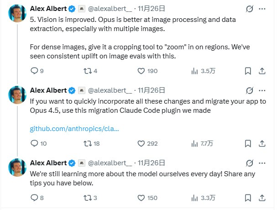This screenshot has width=277, height=210.
Task: Click Grok icon on the first tweet
Action: click(250, 9)
